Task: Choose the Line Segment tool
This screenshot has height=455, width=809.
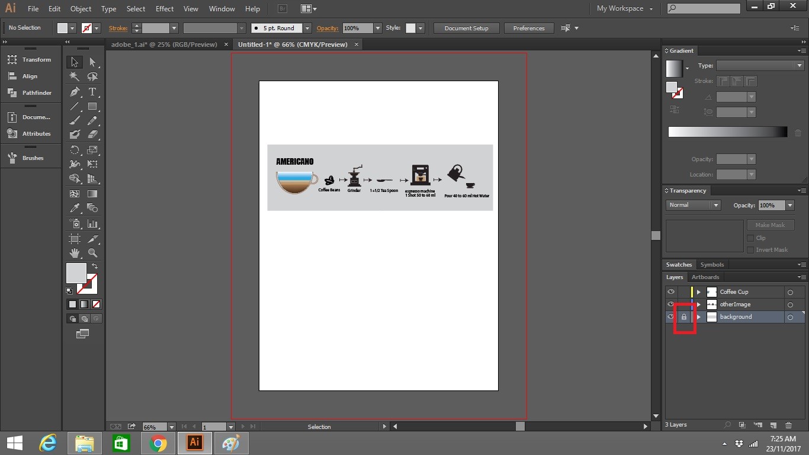Action: click(75, 107)
